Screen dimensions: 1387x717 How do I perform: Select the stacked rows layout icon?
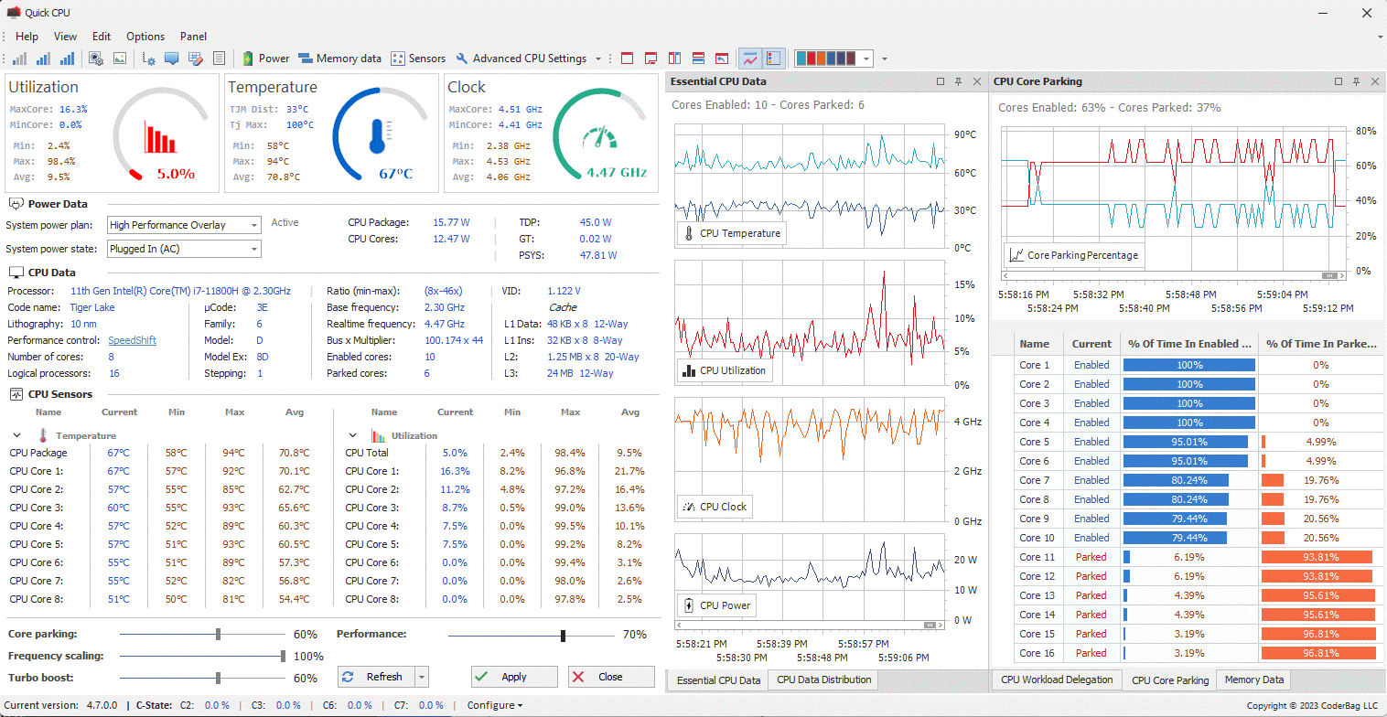[698, 59]
